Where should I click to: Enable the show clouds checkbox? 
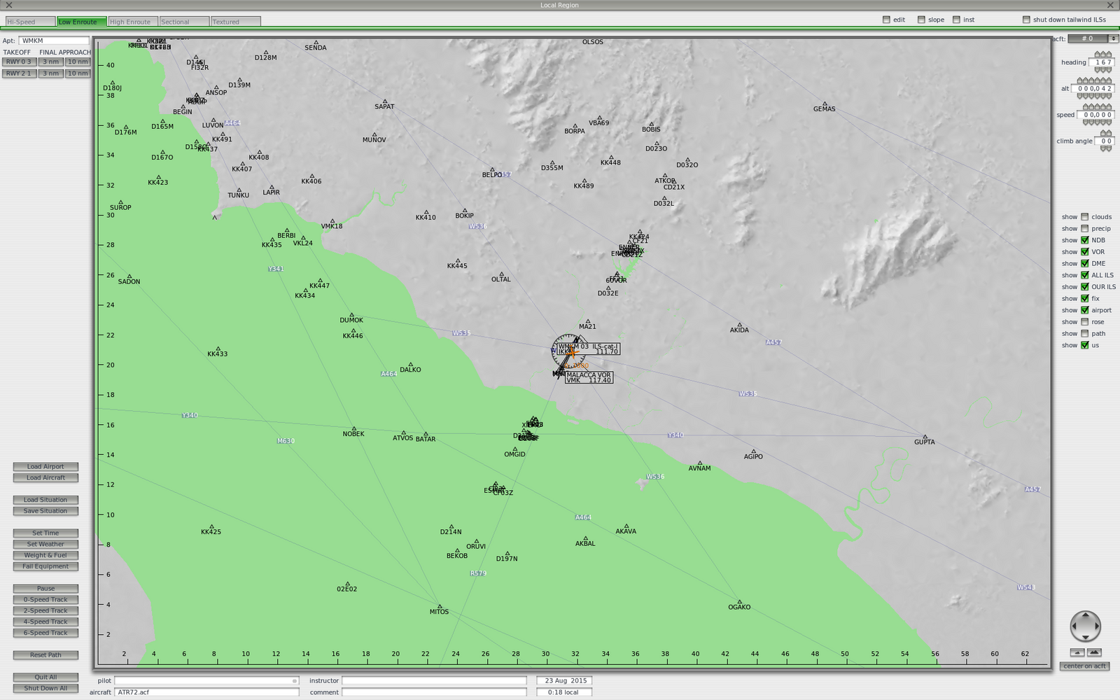pos(1085,217)
